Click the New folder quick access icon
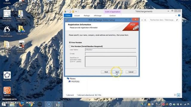This screenshot has width=191, height=107. coord(73,11)
